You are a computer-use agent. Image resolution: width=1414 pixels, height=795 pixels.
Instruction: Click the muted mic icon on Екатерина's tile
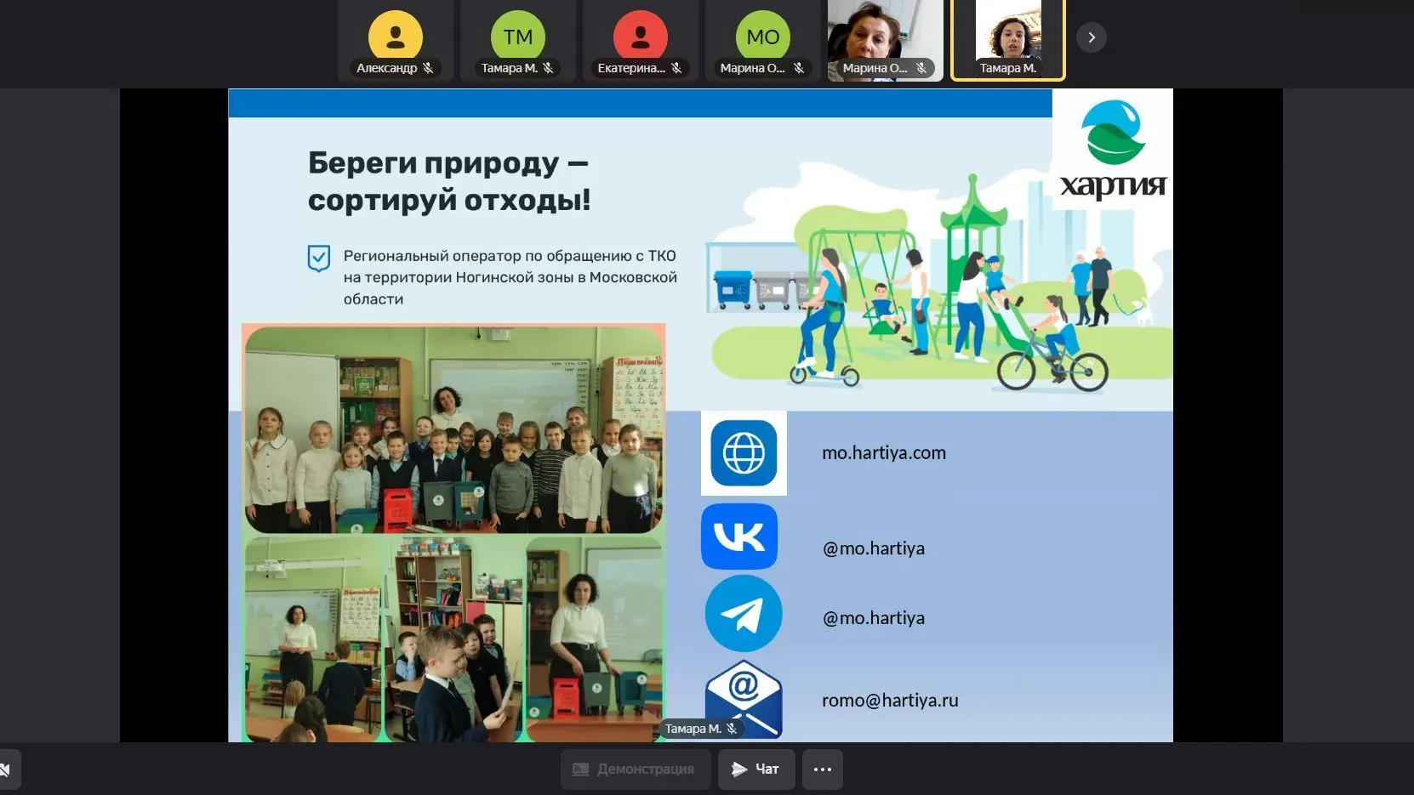click(676, 69)
